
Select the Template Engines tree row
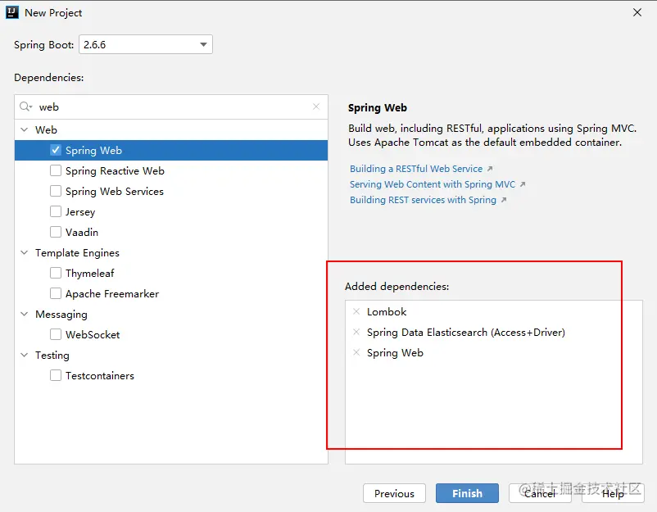click(x=171, y=252)
